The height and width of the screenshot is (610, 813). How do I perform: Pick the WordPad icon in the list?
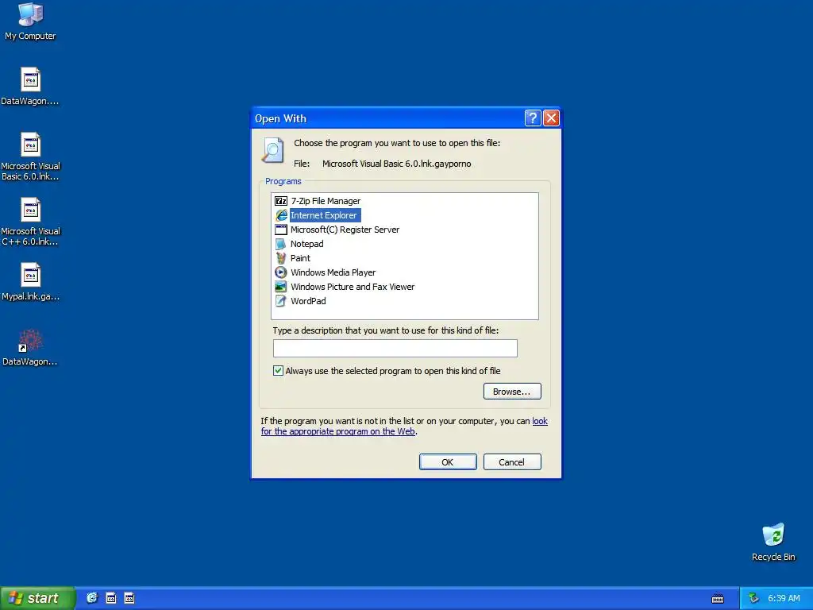click(280, 301)
